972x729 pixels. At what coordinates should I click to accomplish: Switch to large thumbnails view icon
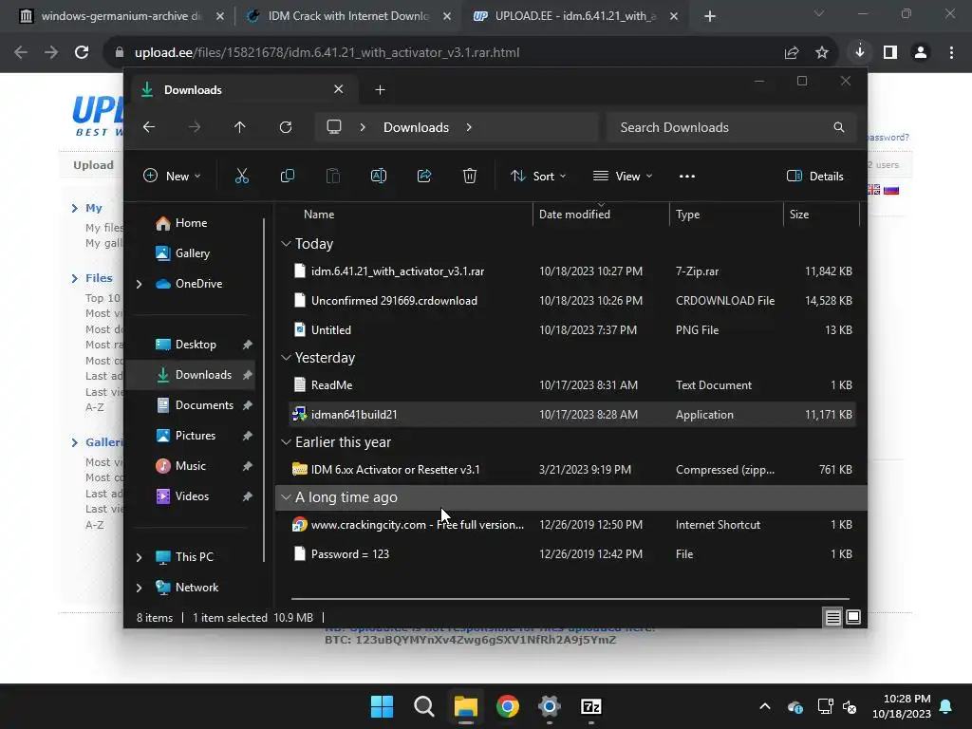[x=853, y=617]
